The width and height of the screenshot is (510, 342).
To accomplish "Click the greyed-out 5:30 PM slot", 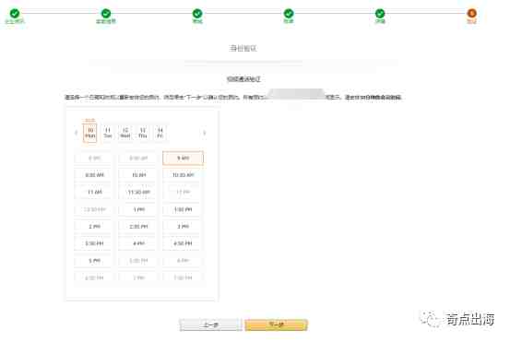I will pyautogui.click(x=139, y=261).
